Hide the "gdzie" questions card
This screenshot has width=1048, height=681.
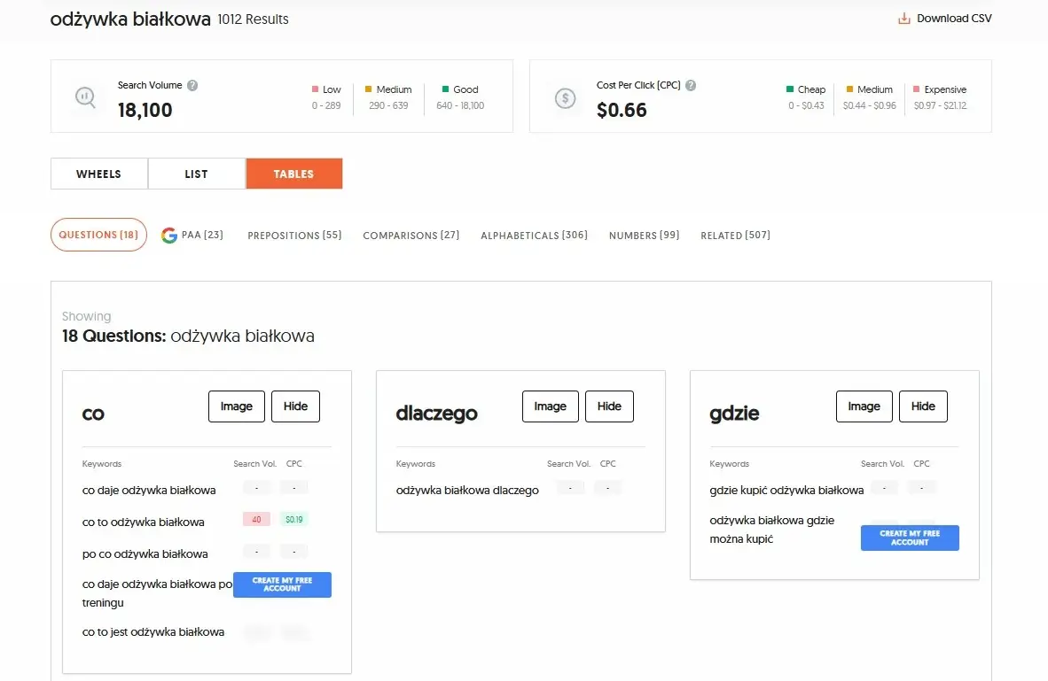[x=923, y=406]
